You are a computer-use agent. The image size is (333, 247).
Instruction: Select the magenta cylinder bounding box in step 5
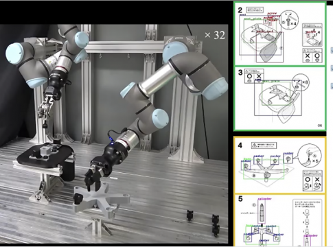point(262,212)
